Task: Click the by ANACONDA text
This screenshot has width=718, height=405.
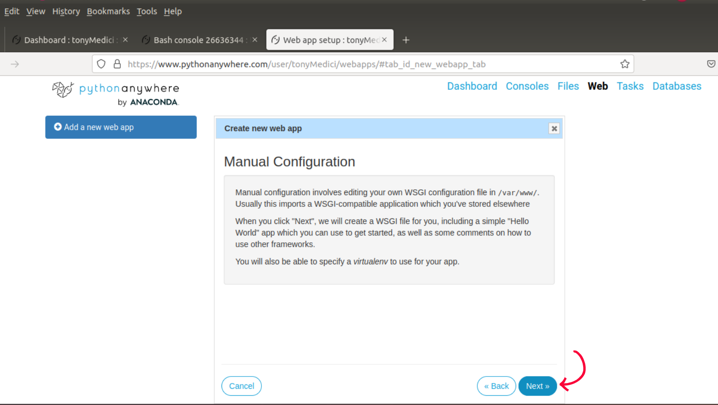Action: [x=148, y=102]
